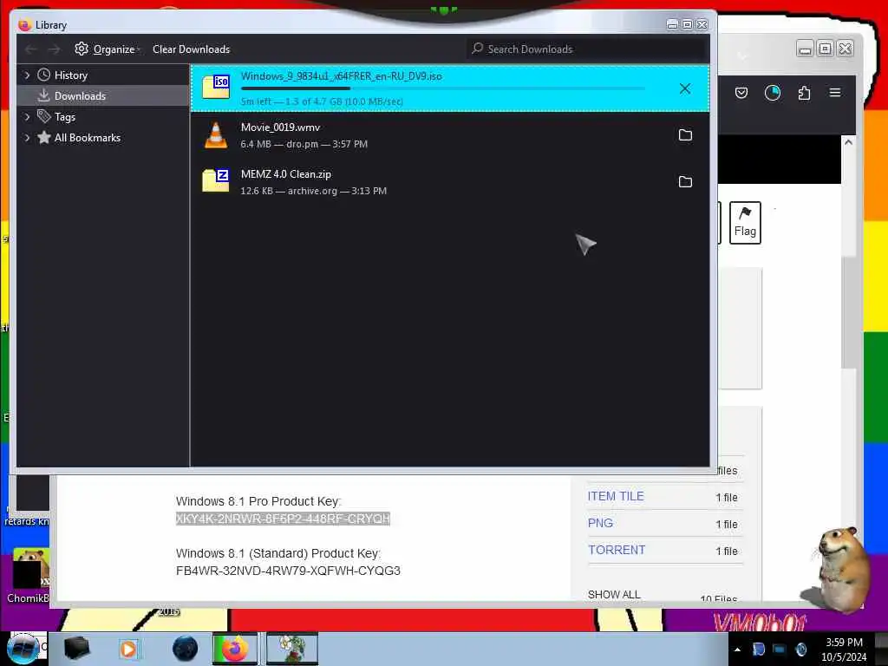Click the volume tray icon

click(x=800, y=649)
